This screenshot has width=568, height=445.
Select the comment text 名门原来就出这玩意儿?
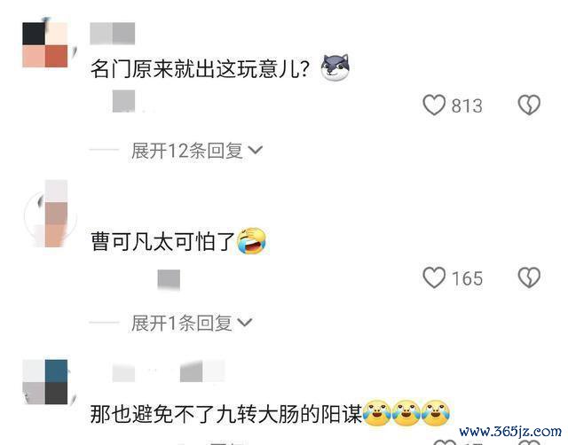201,68
